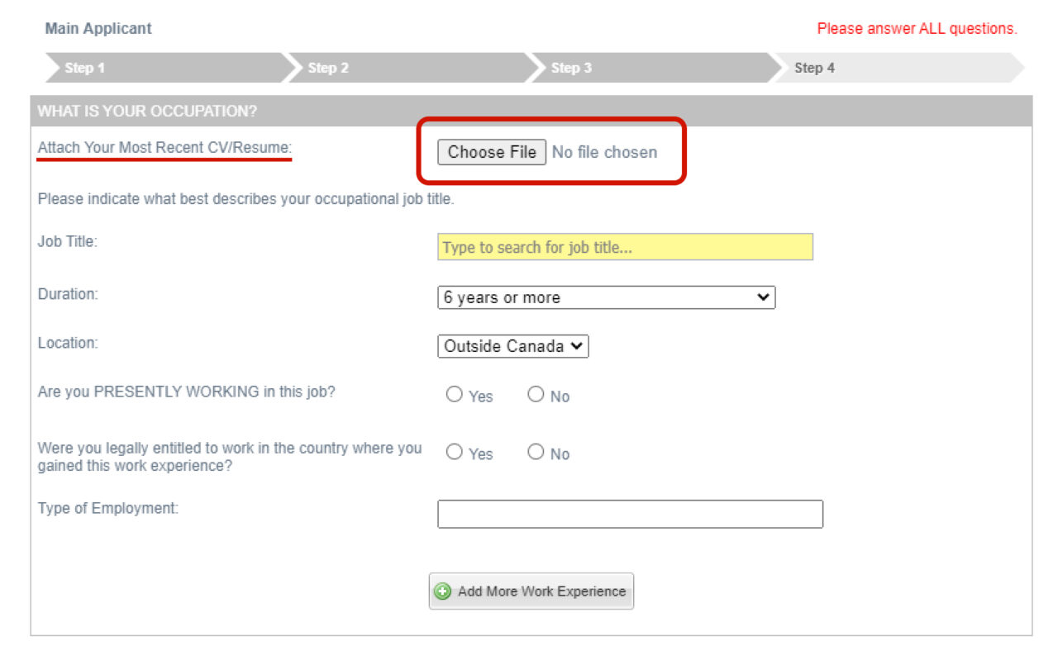The width and height of the screenshot is (1058, 660).
Task: Open the Location dropdown
Action: (x=512, y=346)
